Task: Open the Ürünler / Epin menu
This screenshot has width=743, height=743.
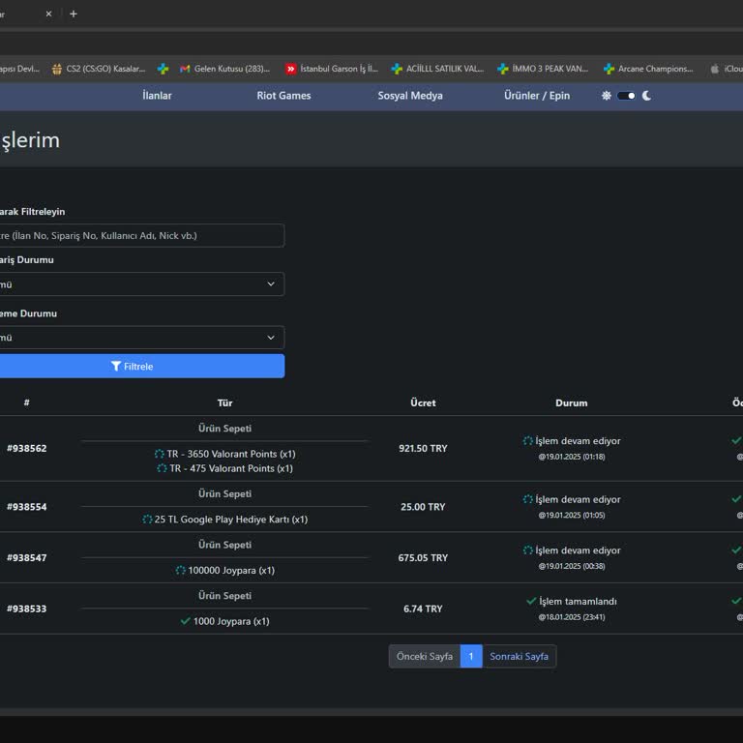Action: pos(537,96)
